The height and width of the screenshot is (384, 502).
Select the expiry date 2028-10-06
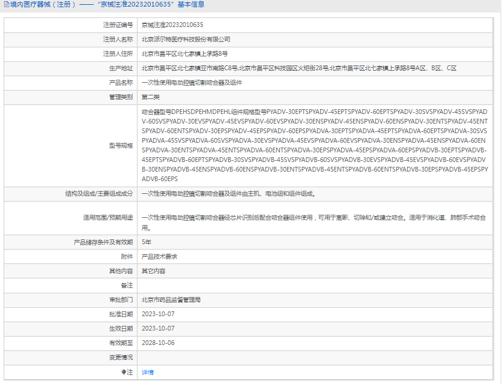click(158, 343)
